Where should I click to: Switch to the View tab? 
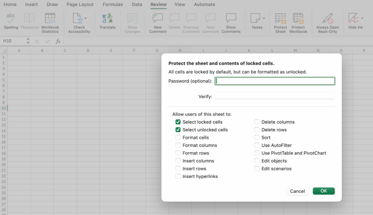[x=180, y=4]
